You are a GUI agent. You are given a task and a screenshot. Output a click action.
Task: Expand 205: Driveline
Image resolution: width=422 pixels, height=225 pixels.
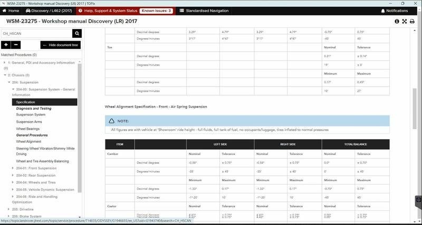coord(9,209)
